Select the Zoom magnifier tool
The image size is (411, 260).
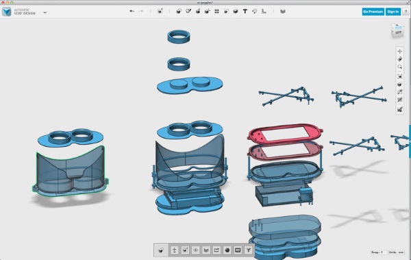pyautogui.click(x=400, y=67)
